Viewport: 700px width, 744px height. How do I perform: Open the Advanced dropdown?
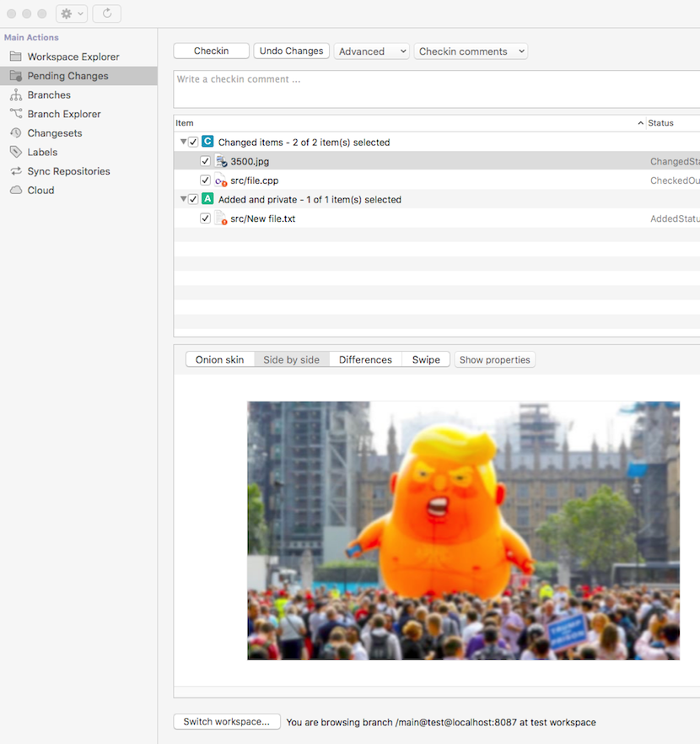point(371,51)
